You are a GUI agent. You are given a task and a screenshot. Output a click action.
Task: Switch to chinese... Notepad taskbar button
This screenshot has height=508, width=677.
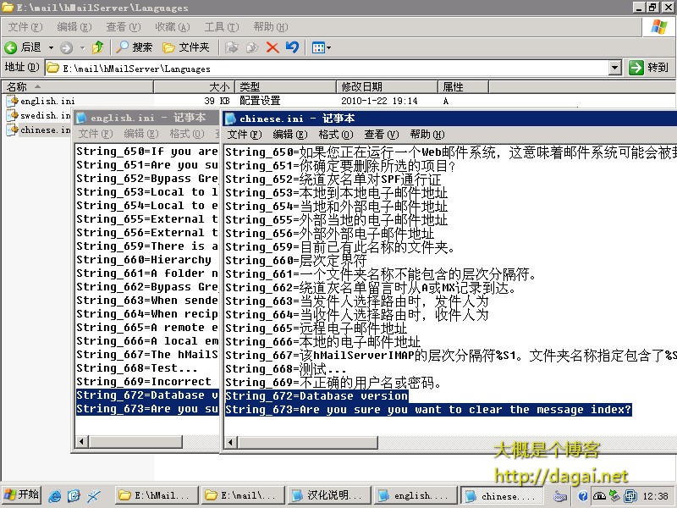[502, 495]
